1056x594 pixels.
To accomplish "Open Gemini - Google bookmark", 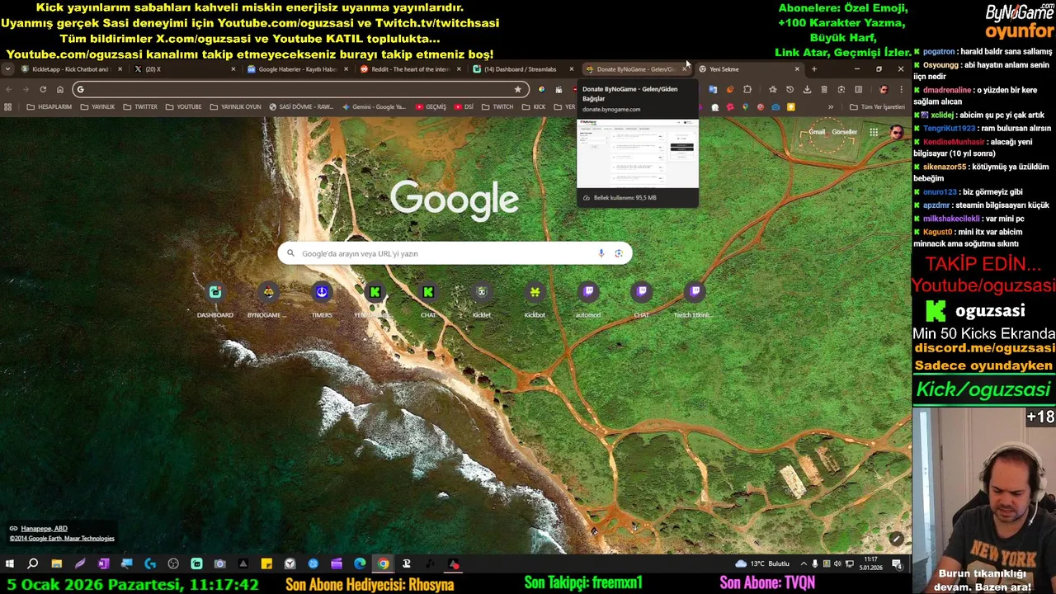I will (x=374, y=106).
